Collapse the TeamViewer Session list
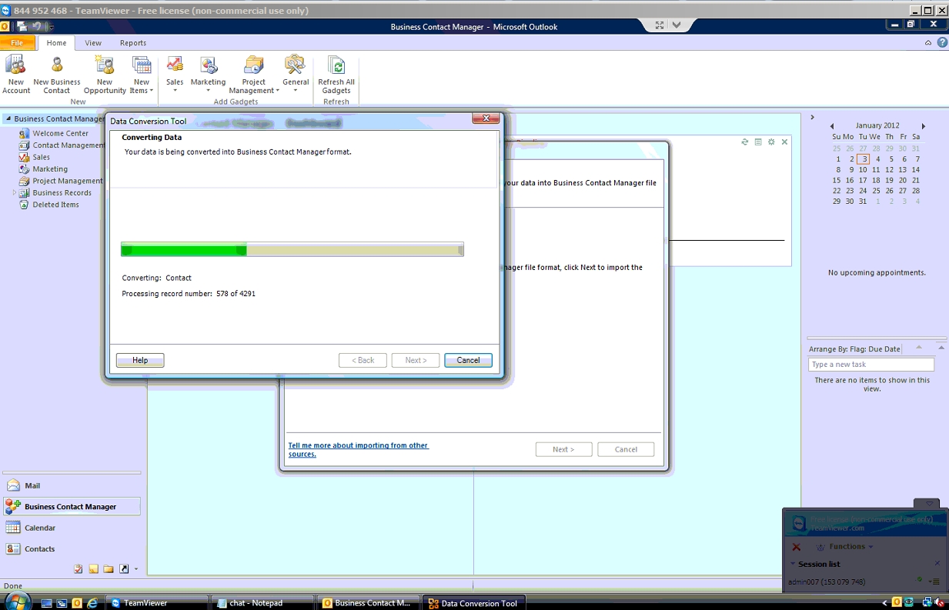This screenshot has height=610, width=949. coord(793,564)
